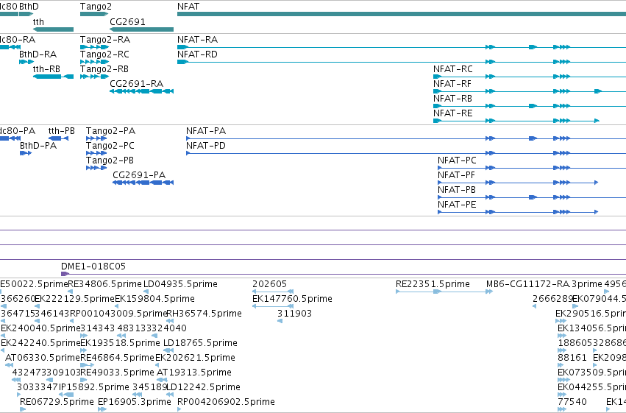Select the CG2691 gene label

point(127,21)
